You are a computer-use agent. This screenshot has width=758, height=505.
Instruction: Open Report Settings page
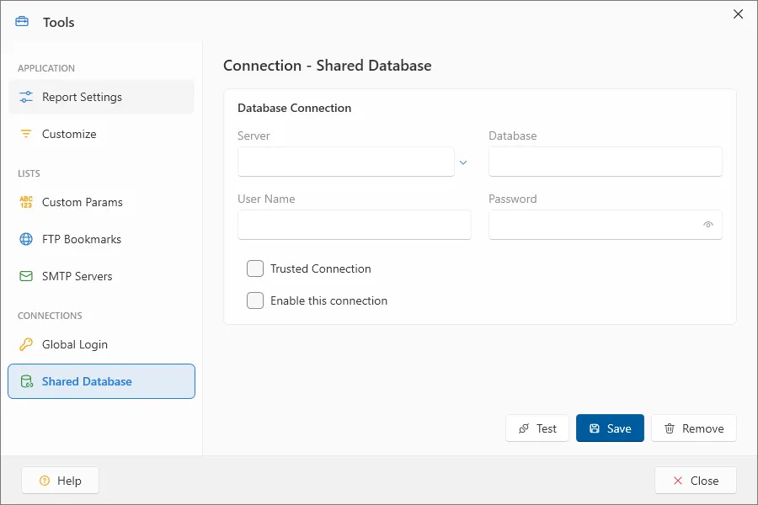(x=102, y=97)
